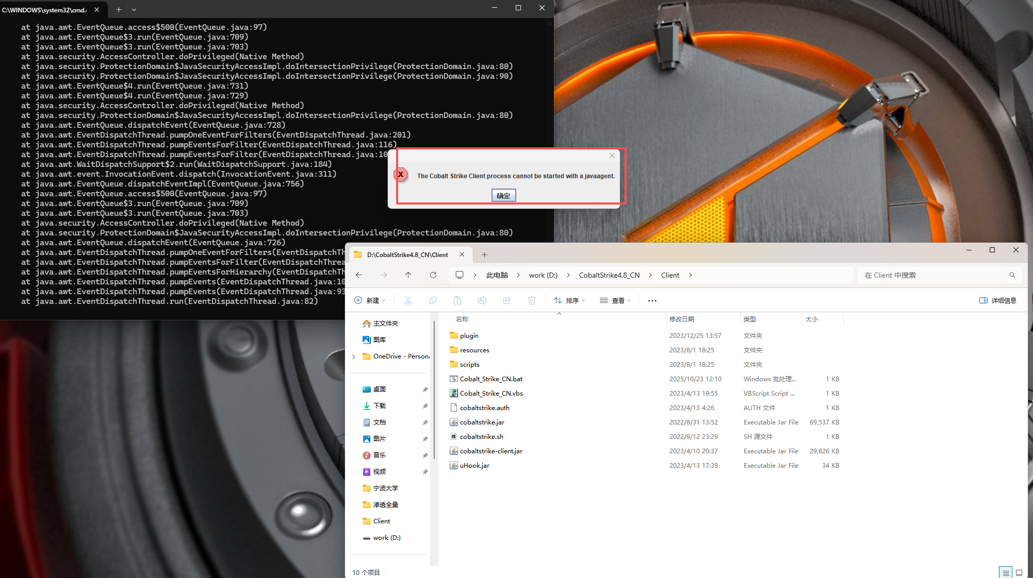
Task: Click the Rename icon in Explorer toolbar
Action: tap(482, 300)
